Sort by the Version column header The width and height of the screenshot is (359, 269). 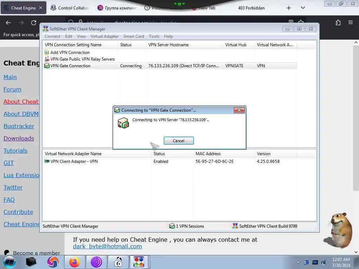[276, 154]
